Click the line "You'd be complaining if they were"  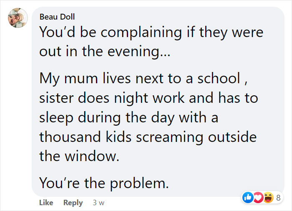click(x=151, y=32)
